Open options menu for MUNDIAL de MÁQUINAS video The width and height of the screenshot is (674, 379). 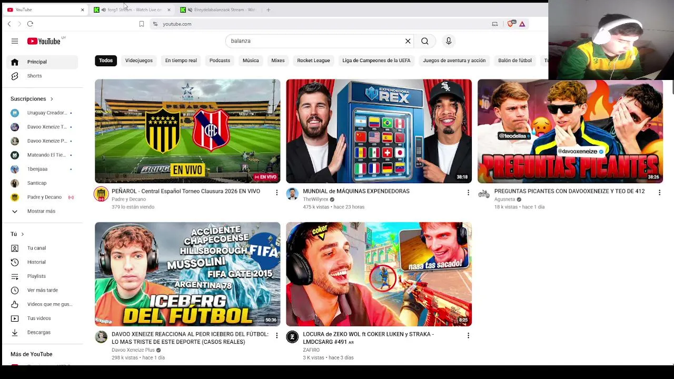(x=468, y=193)
